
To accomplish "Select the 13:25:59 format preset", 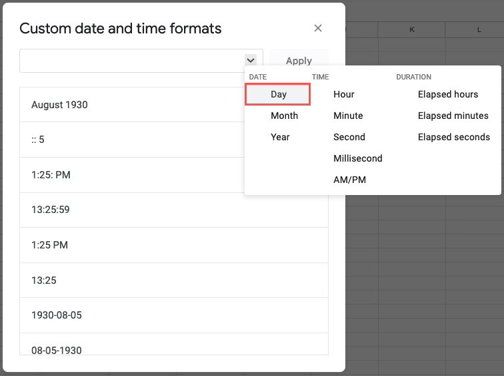I will 174,210.
